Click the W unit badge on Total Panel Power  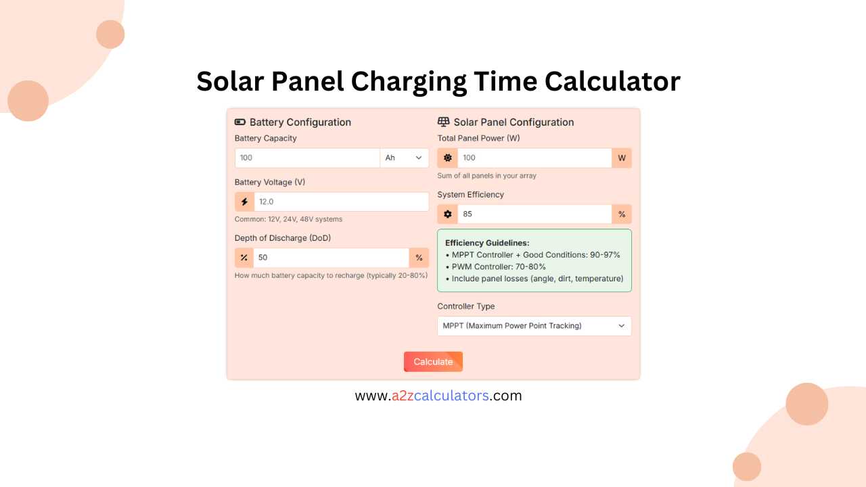(x=621, y=158)
